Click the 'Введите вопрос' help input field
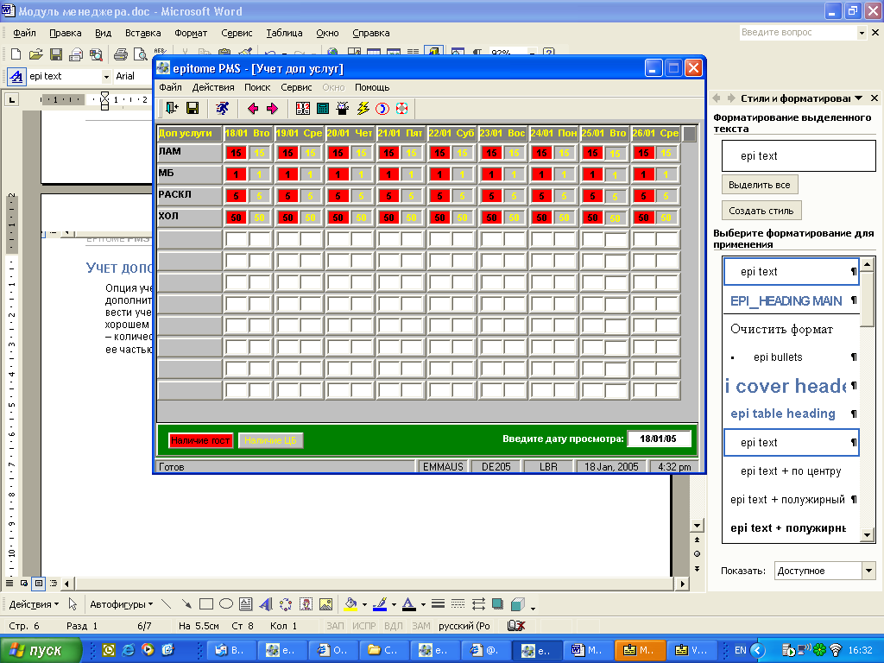 (798, 33)
